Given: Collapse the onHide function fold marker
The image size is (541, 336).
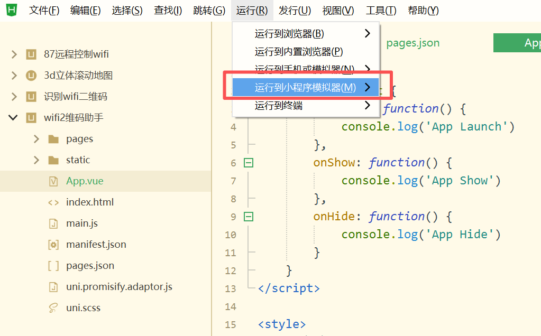Looking at the screenshot, I should tap(249, 217).
